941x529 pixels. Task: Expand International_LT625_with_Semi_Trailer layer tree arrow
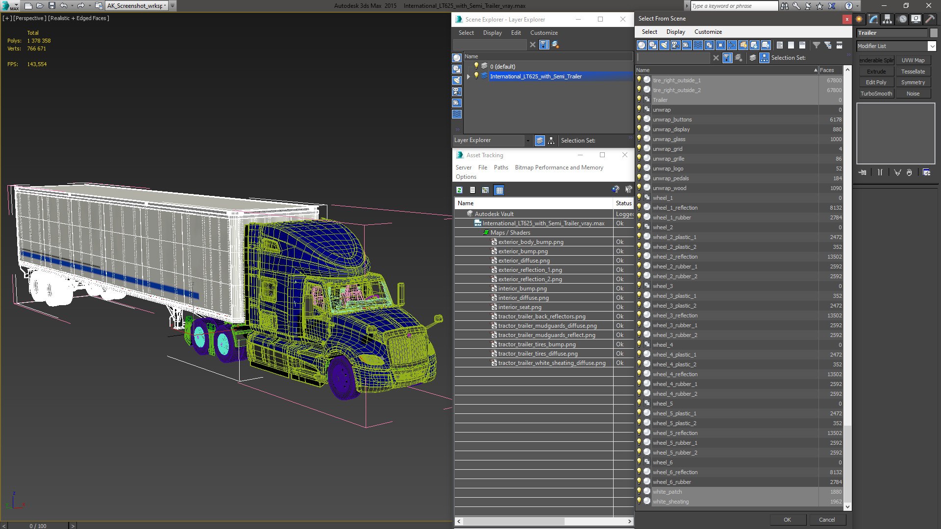pyautogui.click(x=469, y=76)
